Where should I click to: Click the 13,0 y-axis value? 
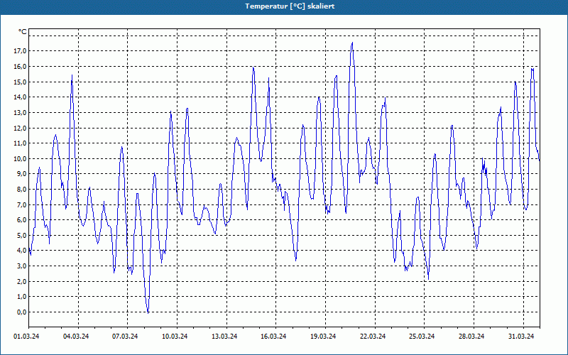20,113
